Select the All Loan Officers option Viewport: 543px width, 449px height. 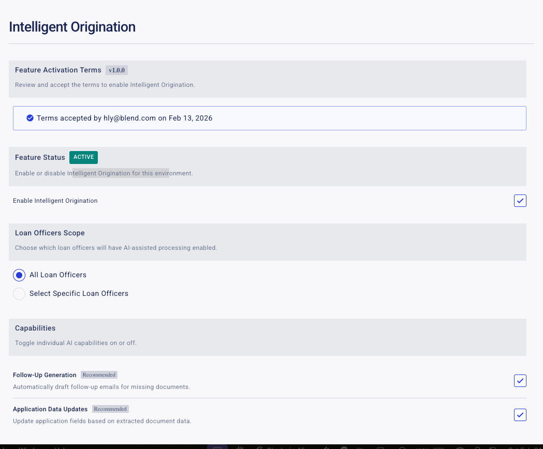pyautogui.click(x=19, y=275)
